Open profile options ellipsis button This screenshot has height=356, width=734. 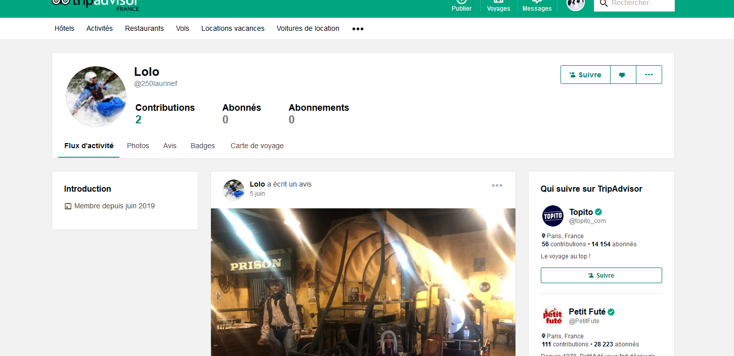[x=649, y=75]
